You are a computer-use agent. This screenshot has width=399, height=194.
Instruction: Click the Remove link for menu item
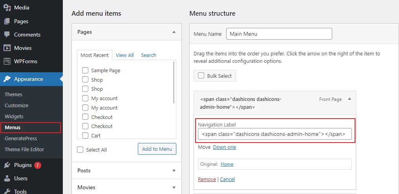(x=207, y=179)
